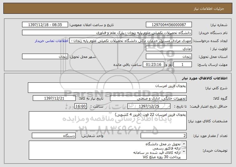Click the شرح کلی نیاز text box
The width and height of the screenshot is (236, 167).
(x=107, y=88)
